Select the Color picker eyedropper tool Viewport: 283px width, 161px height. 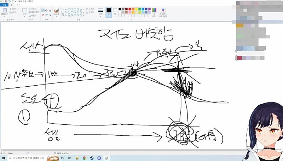pos(46,15)
